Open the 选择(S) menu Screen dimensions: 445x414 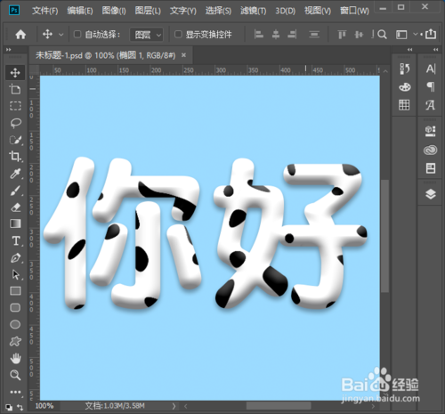[x=218, y=11]
